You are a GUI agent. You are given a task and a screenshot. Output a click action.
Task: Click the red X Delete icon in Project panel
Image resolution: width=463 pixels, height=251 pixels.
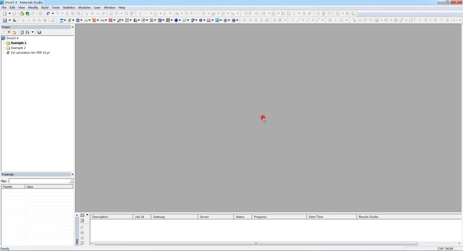(x=9, y=32)
